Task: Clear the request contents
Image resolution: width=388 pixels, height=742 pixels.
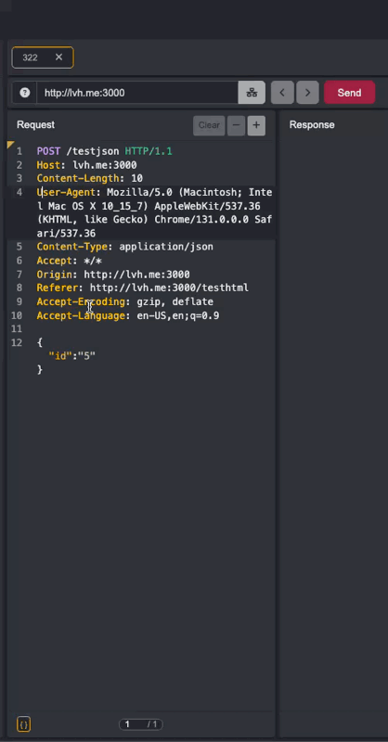Action: (209, 125)
